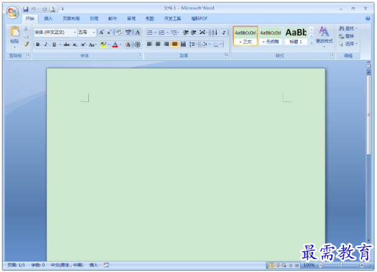Align text left
This screenshot has width=377, height=272.
coord(150,44)
